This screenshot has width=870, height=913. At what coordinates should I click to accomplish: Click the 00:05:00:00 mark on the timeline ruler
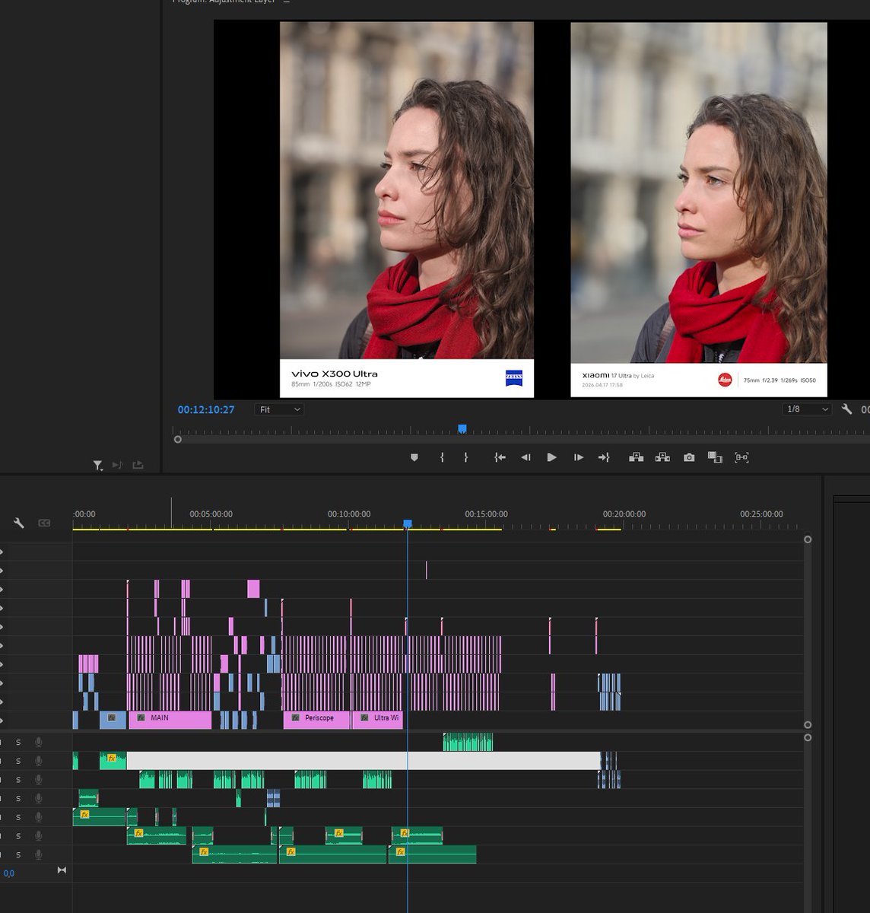click(x=211, y=514)
